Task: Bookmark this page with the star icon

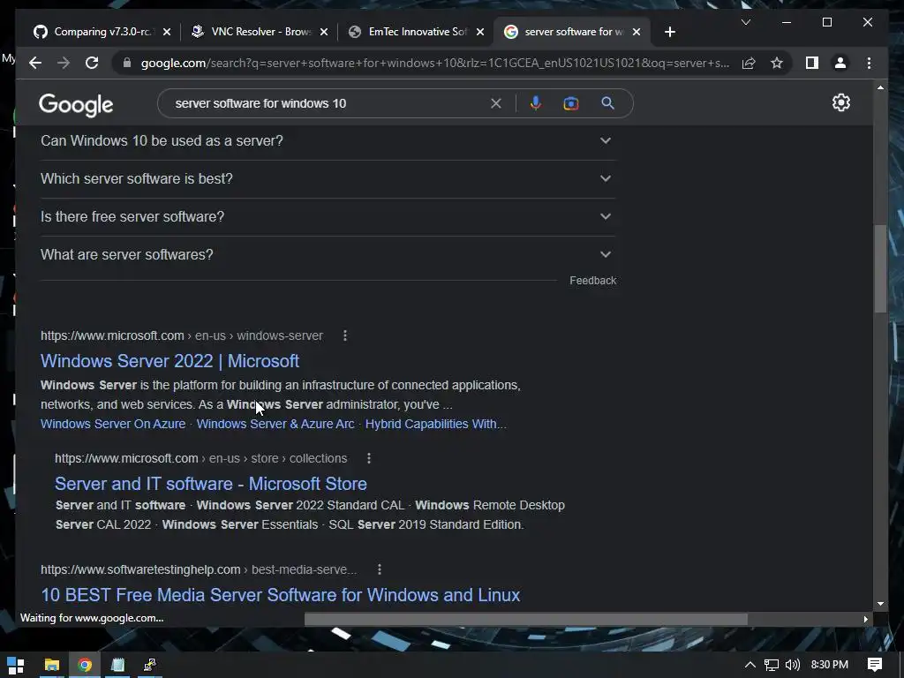Action: pyautogui.click(x=777, y=63)
